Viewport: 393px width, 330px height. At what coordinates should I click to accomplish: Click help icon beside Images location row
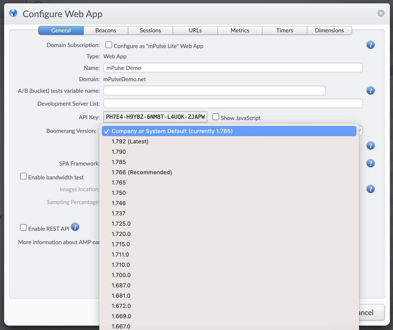(x=370, y=189)
